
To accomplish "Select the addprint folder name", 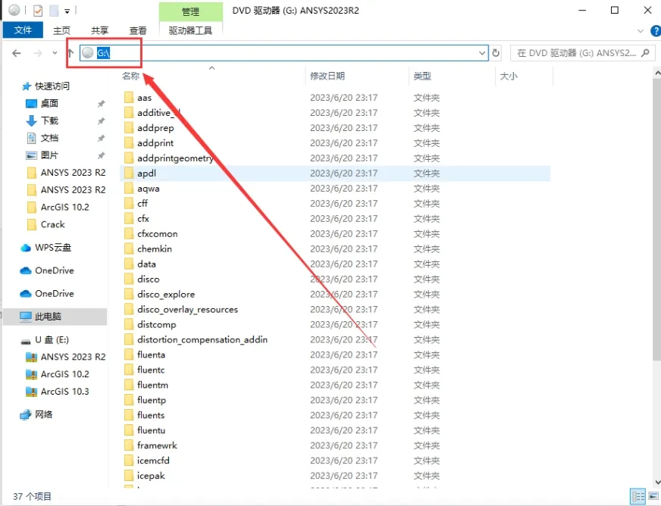I will click(x=155, y=143).
